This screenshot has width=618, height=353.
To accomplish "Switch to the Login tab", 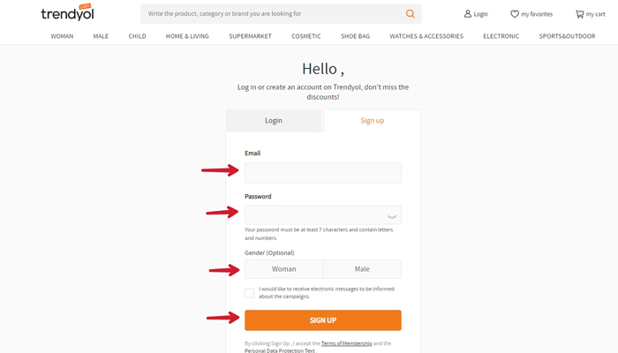I will [x=274, y=121].
